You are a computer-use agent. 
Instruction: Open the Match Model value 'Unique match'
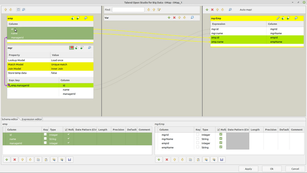click(x=72, y=64)
